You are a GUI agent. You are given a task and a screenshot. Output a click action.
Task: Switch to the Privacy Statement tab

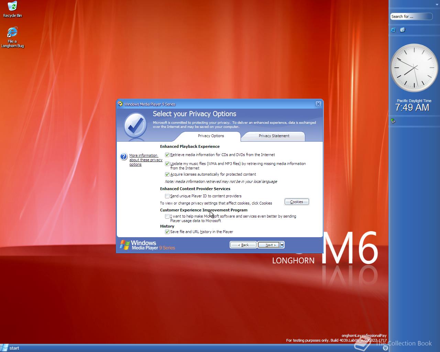point(274,136)
